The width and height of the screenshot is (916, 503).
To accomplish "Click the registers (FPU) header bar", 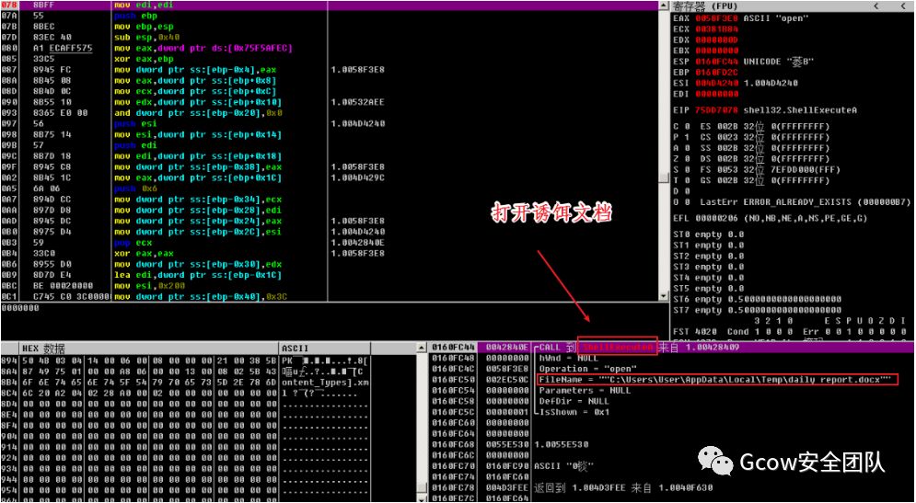I will click(x=792, y=6).
